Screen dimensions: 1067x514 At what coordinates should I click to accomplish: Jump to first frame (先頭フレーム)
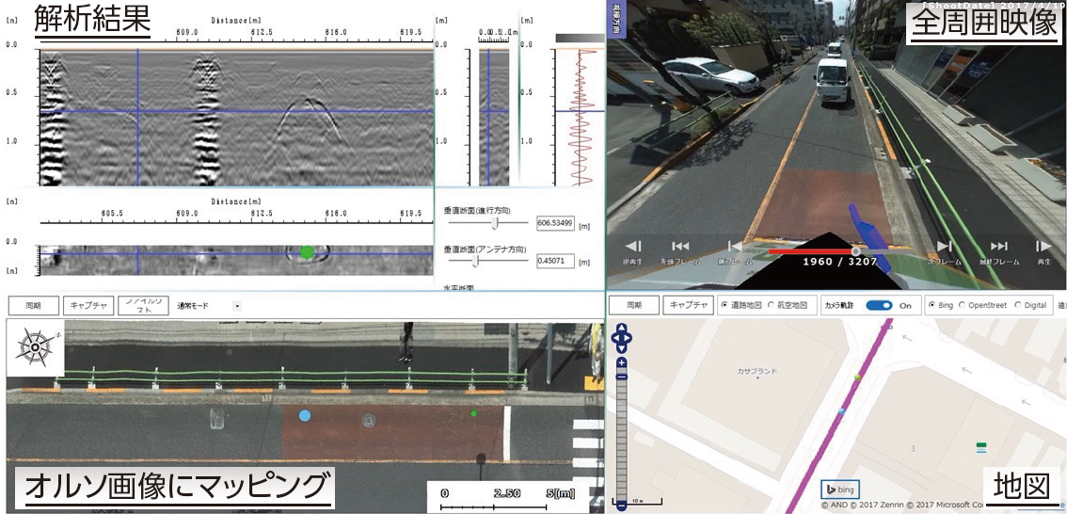(680, 247)
